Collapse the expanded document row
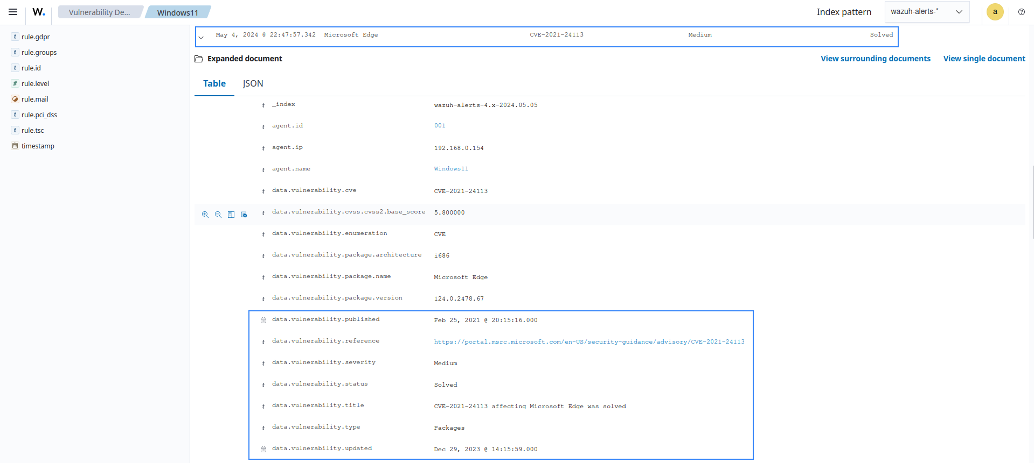 point(201,37)
